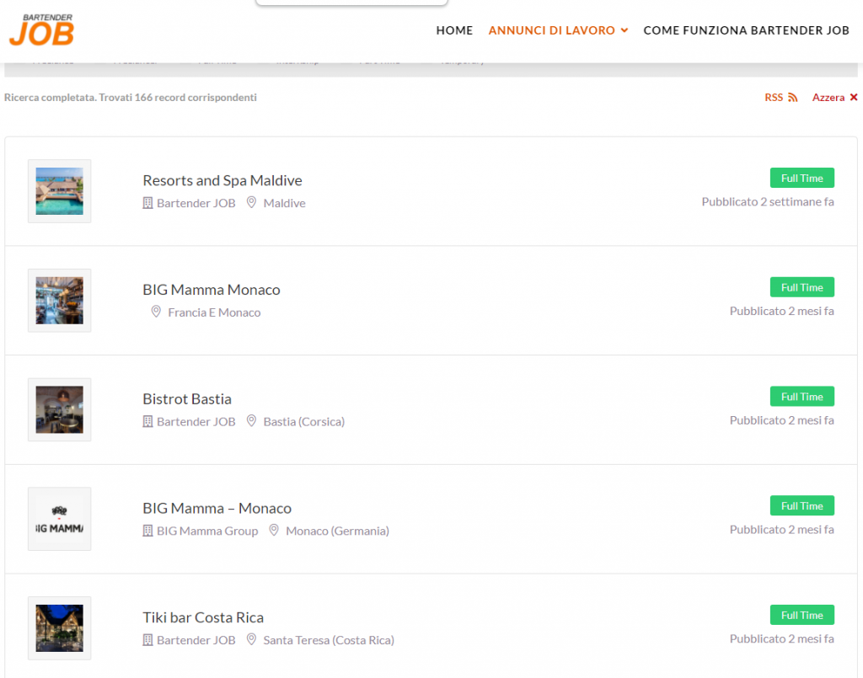Select the BIG Mamma Monaco restaurant thumbnail
Screen dimensions: 863x678
[60, 301]
